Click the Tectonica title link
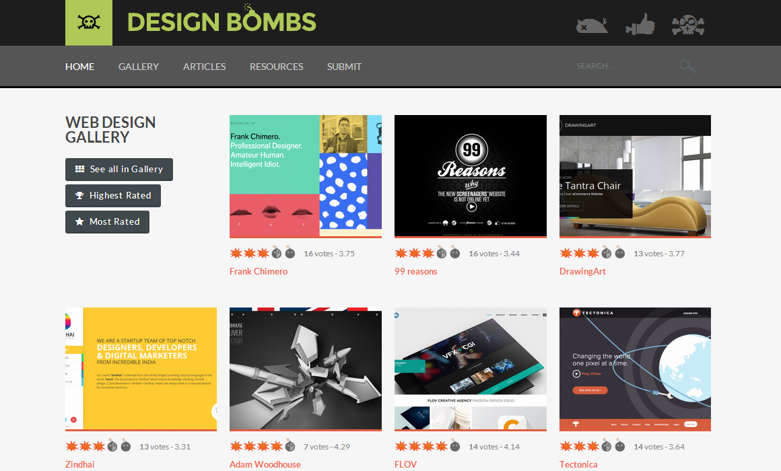The image size is (781, 471). pyautogui.click(x=578, y=464)
